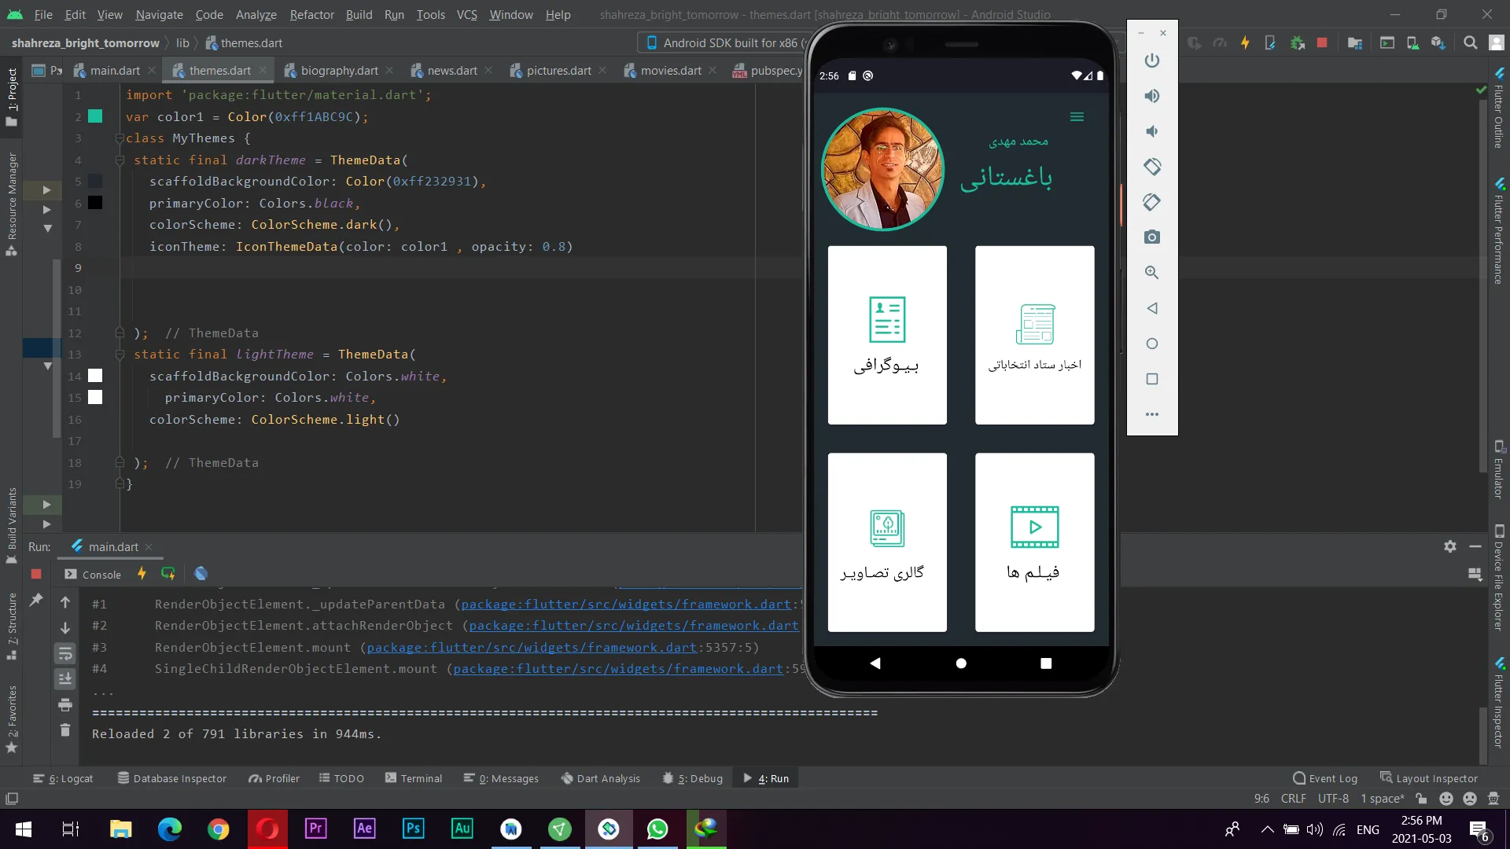Rotate emulator left icon

tap(1152, 167)
